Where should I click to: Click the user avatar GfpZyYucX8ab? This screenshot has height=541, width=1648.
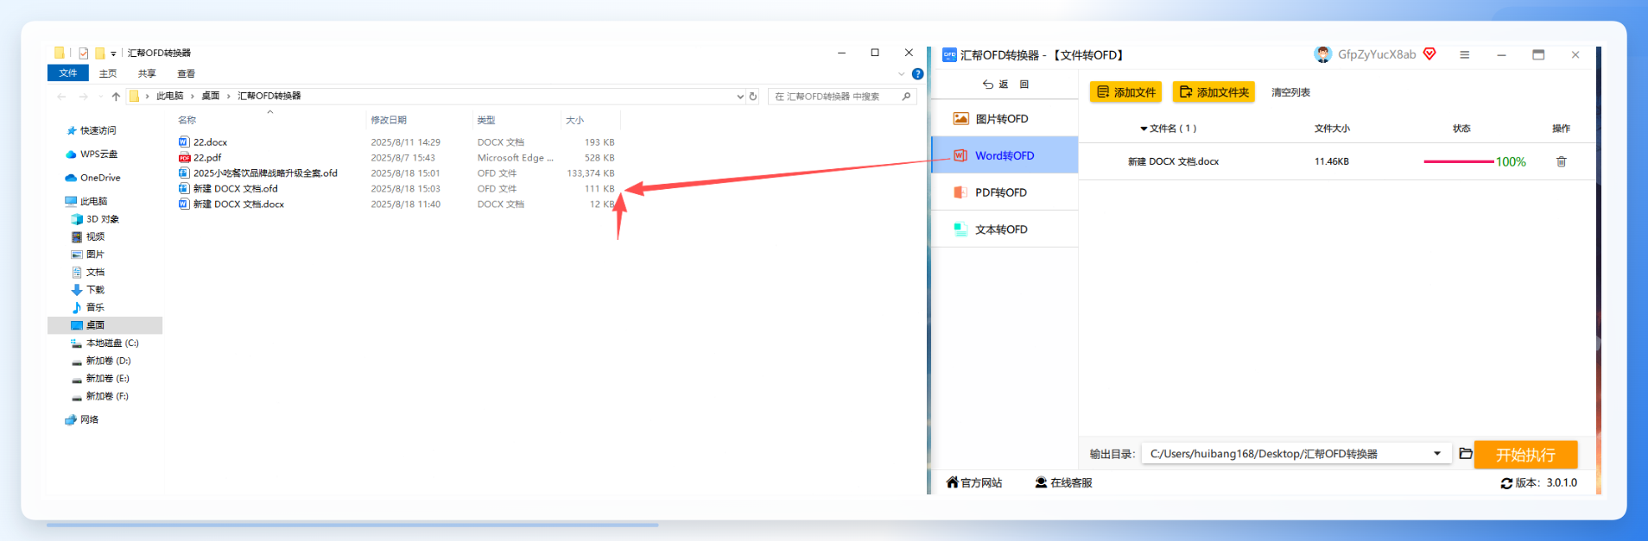point(1322,54)
